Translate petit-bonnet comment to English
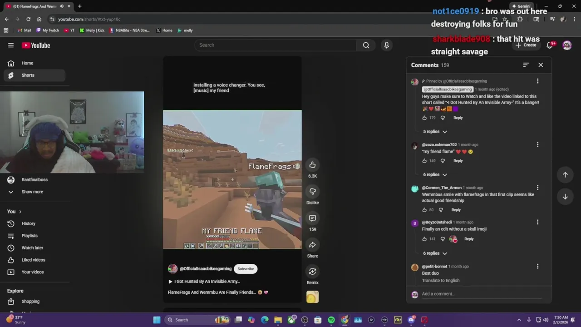581x327 pixels. pyautogui.click(x=441, y=280)
